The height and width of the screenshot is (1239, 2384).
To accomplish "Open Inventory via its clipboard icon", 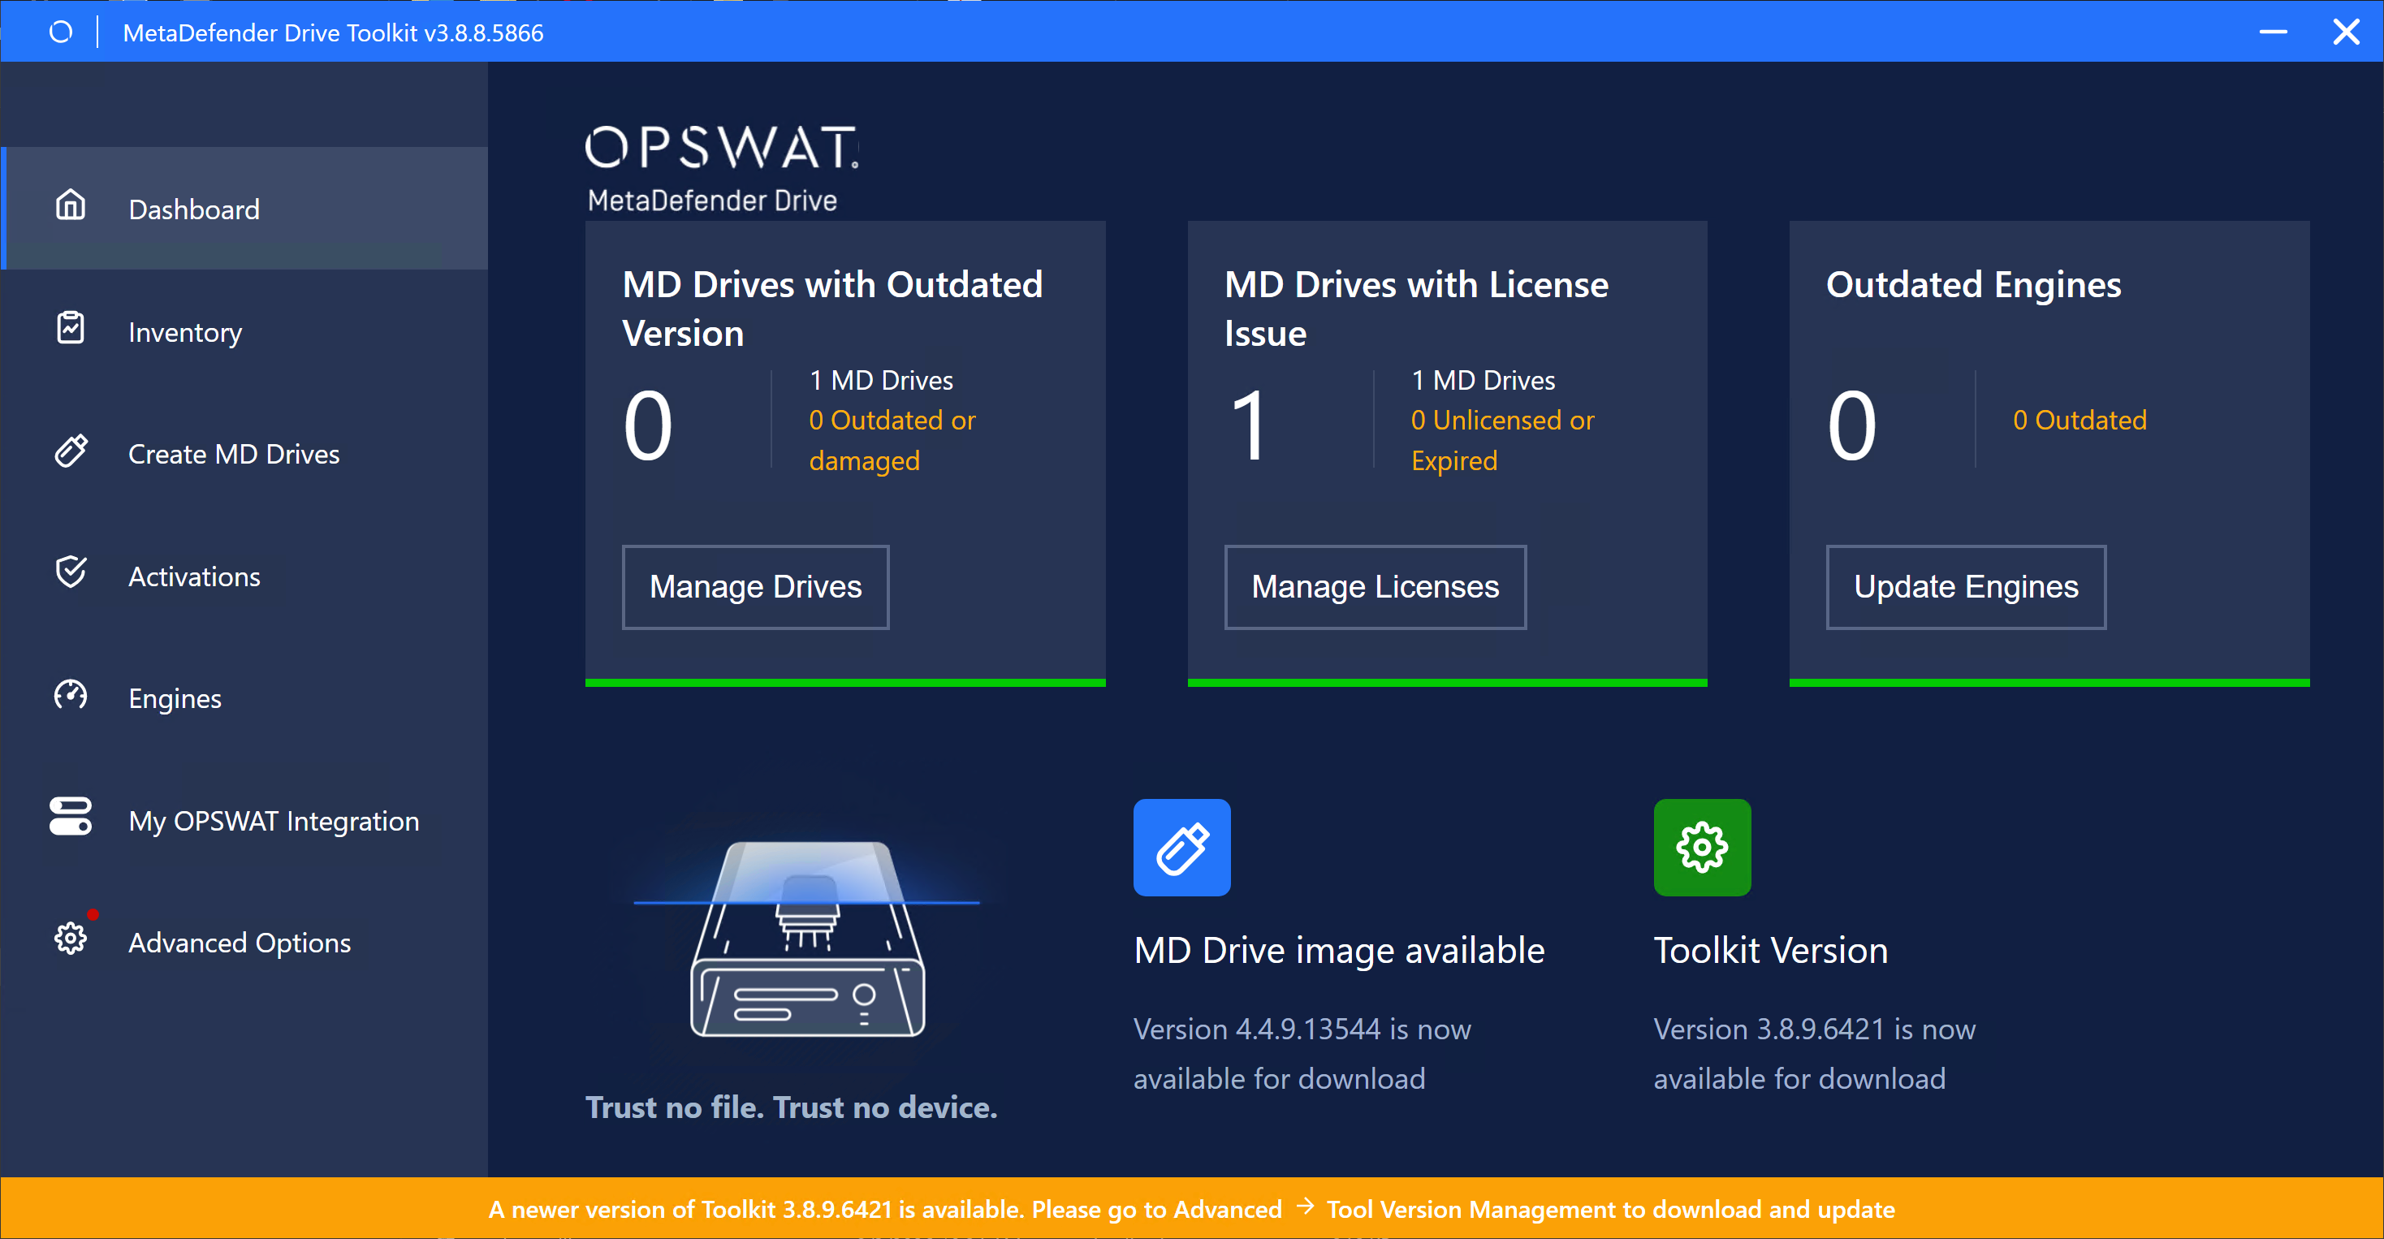I will pyautogui.click(x=71, y=327).
